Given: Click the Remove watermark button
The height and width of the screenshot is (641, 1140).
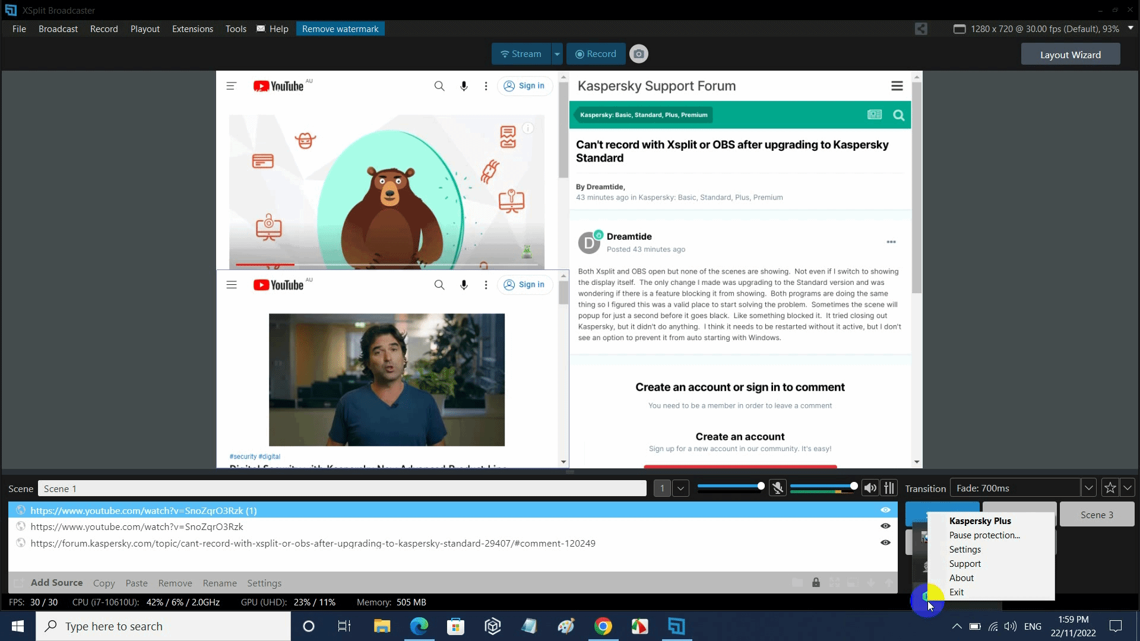Looking at the screenshot, I should pos(340,28).
